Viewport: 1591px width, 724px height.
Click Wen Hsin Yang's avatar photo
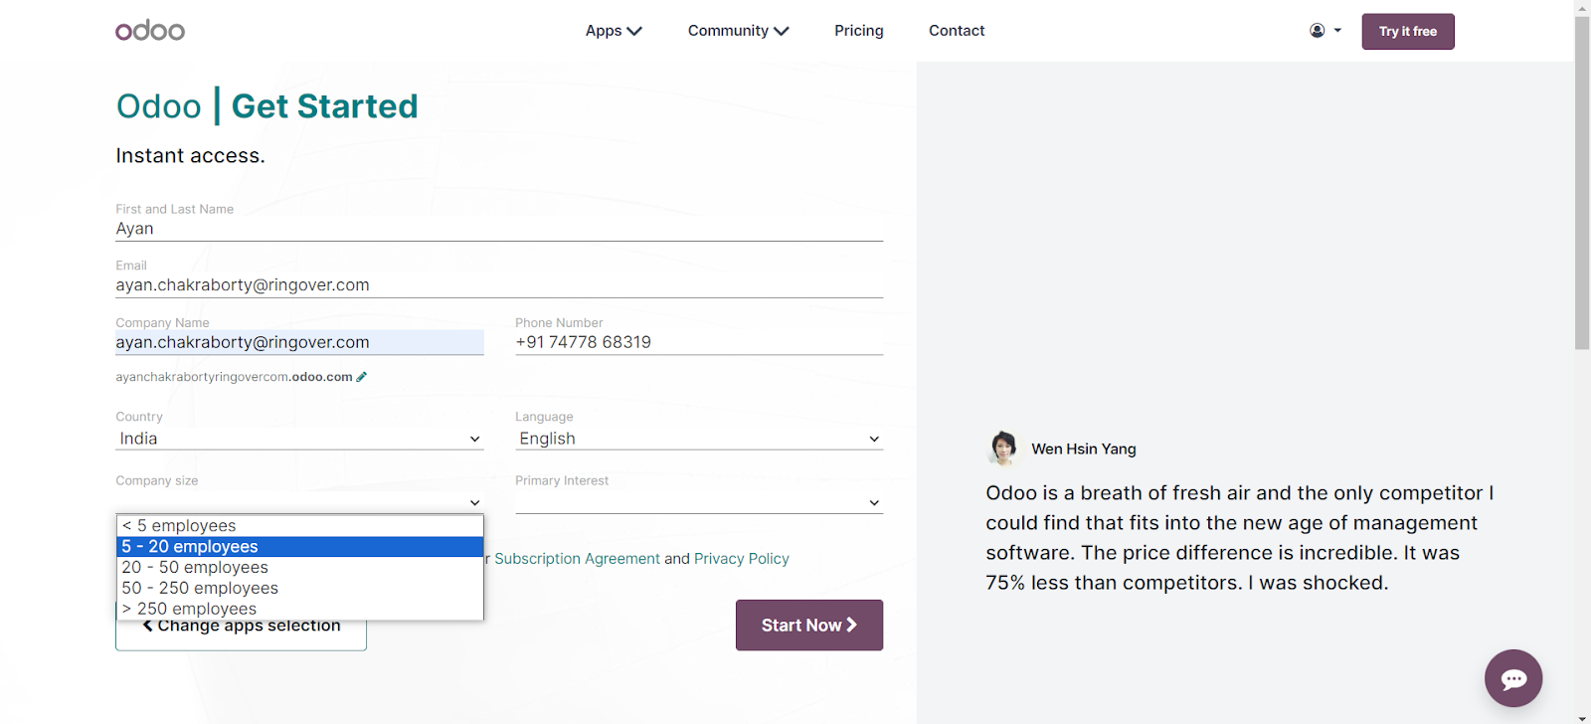1003,449
